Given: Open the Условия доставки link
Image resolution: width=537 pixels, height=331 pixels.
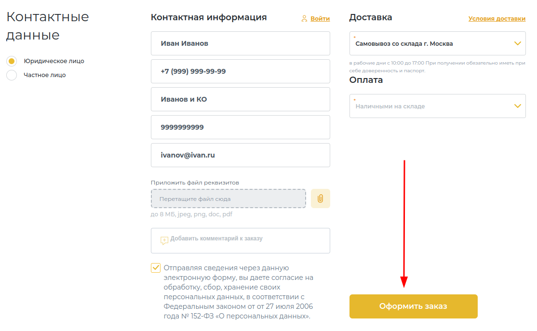Looking at the screenshot, I should (497, 19).
